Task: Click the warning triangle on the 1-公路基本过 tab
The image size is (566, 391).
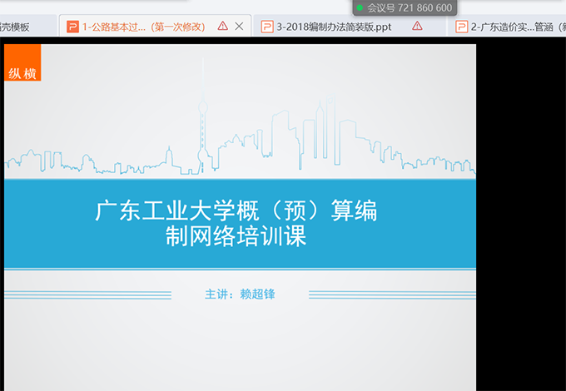Action: click(x=222, y=27)
